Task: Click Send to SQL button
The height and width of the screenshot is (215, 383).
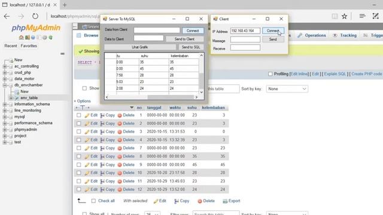Action: (191, 47)
